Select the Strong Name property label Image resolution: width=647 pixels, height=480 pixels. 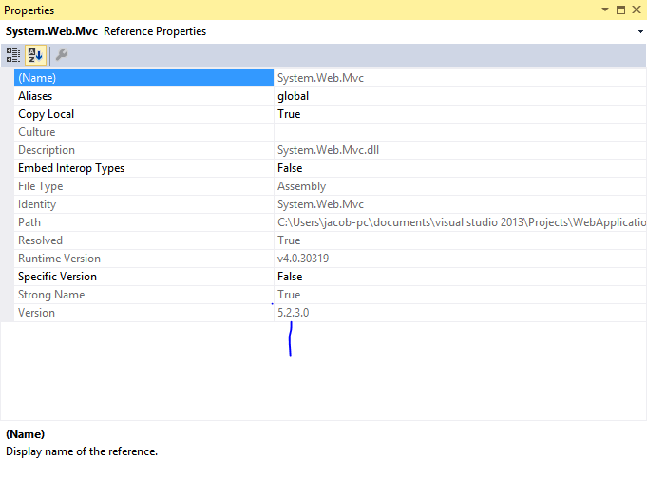point(51,295)
